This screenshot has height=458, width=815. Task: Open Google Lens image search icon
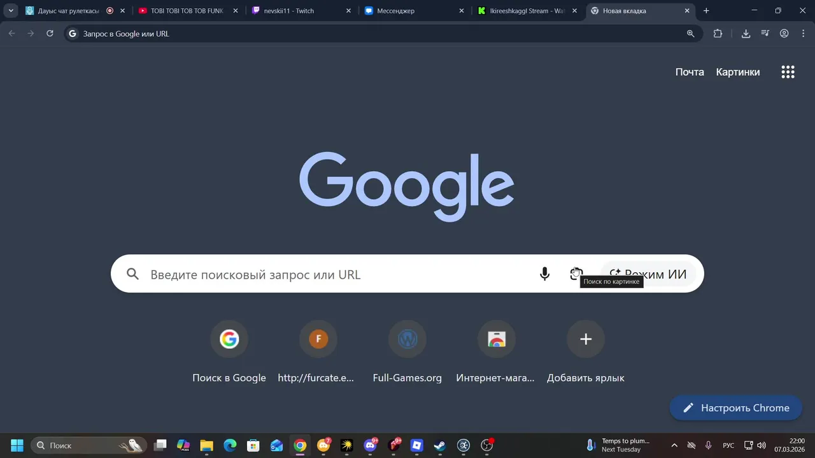pos(576,274)
